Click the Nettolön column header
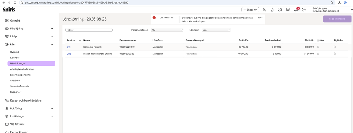This screenshot has width=353, height=133. point(309,40)
